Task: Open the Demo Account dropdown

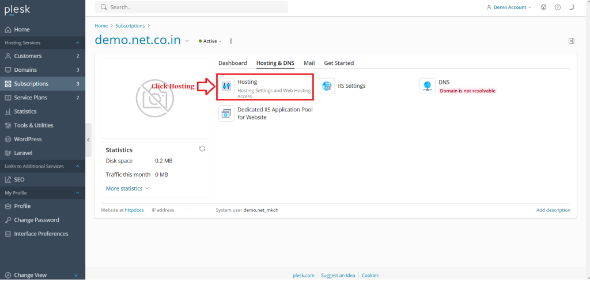Action: coord(509,7)
